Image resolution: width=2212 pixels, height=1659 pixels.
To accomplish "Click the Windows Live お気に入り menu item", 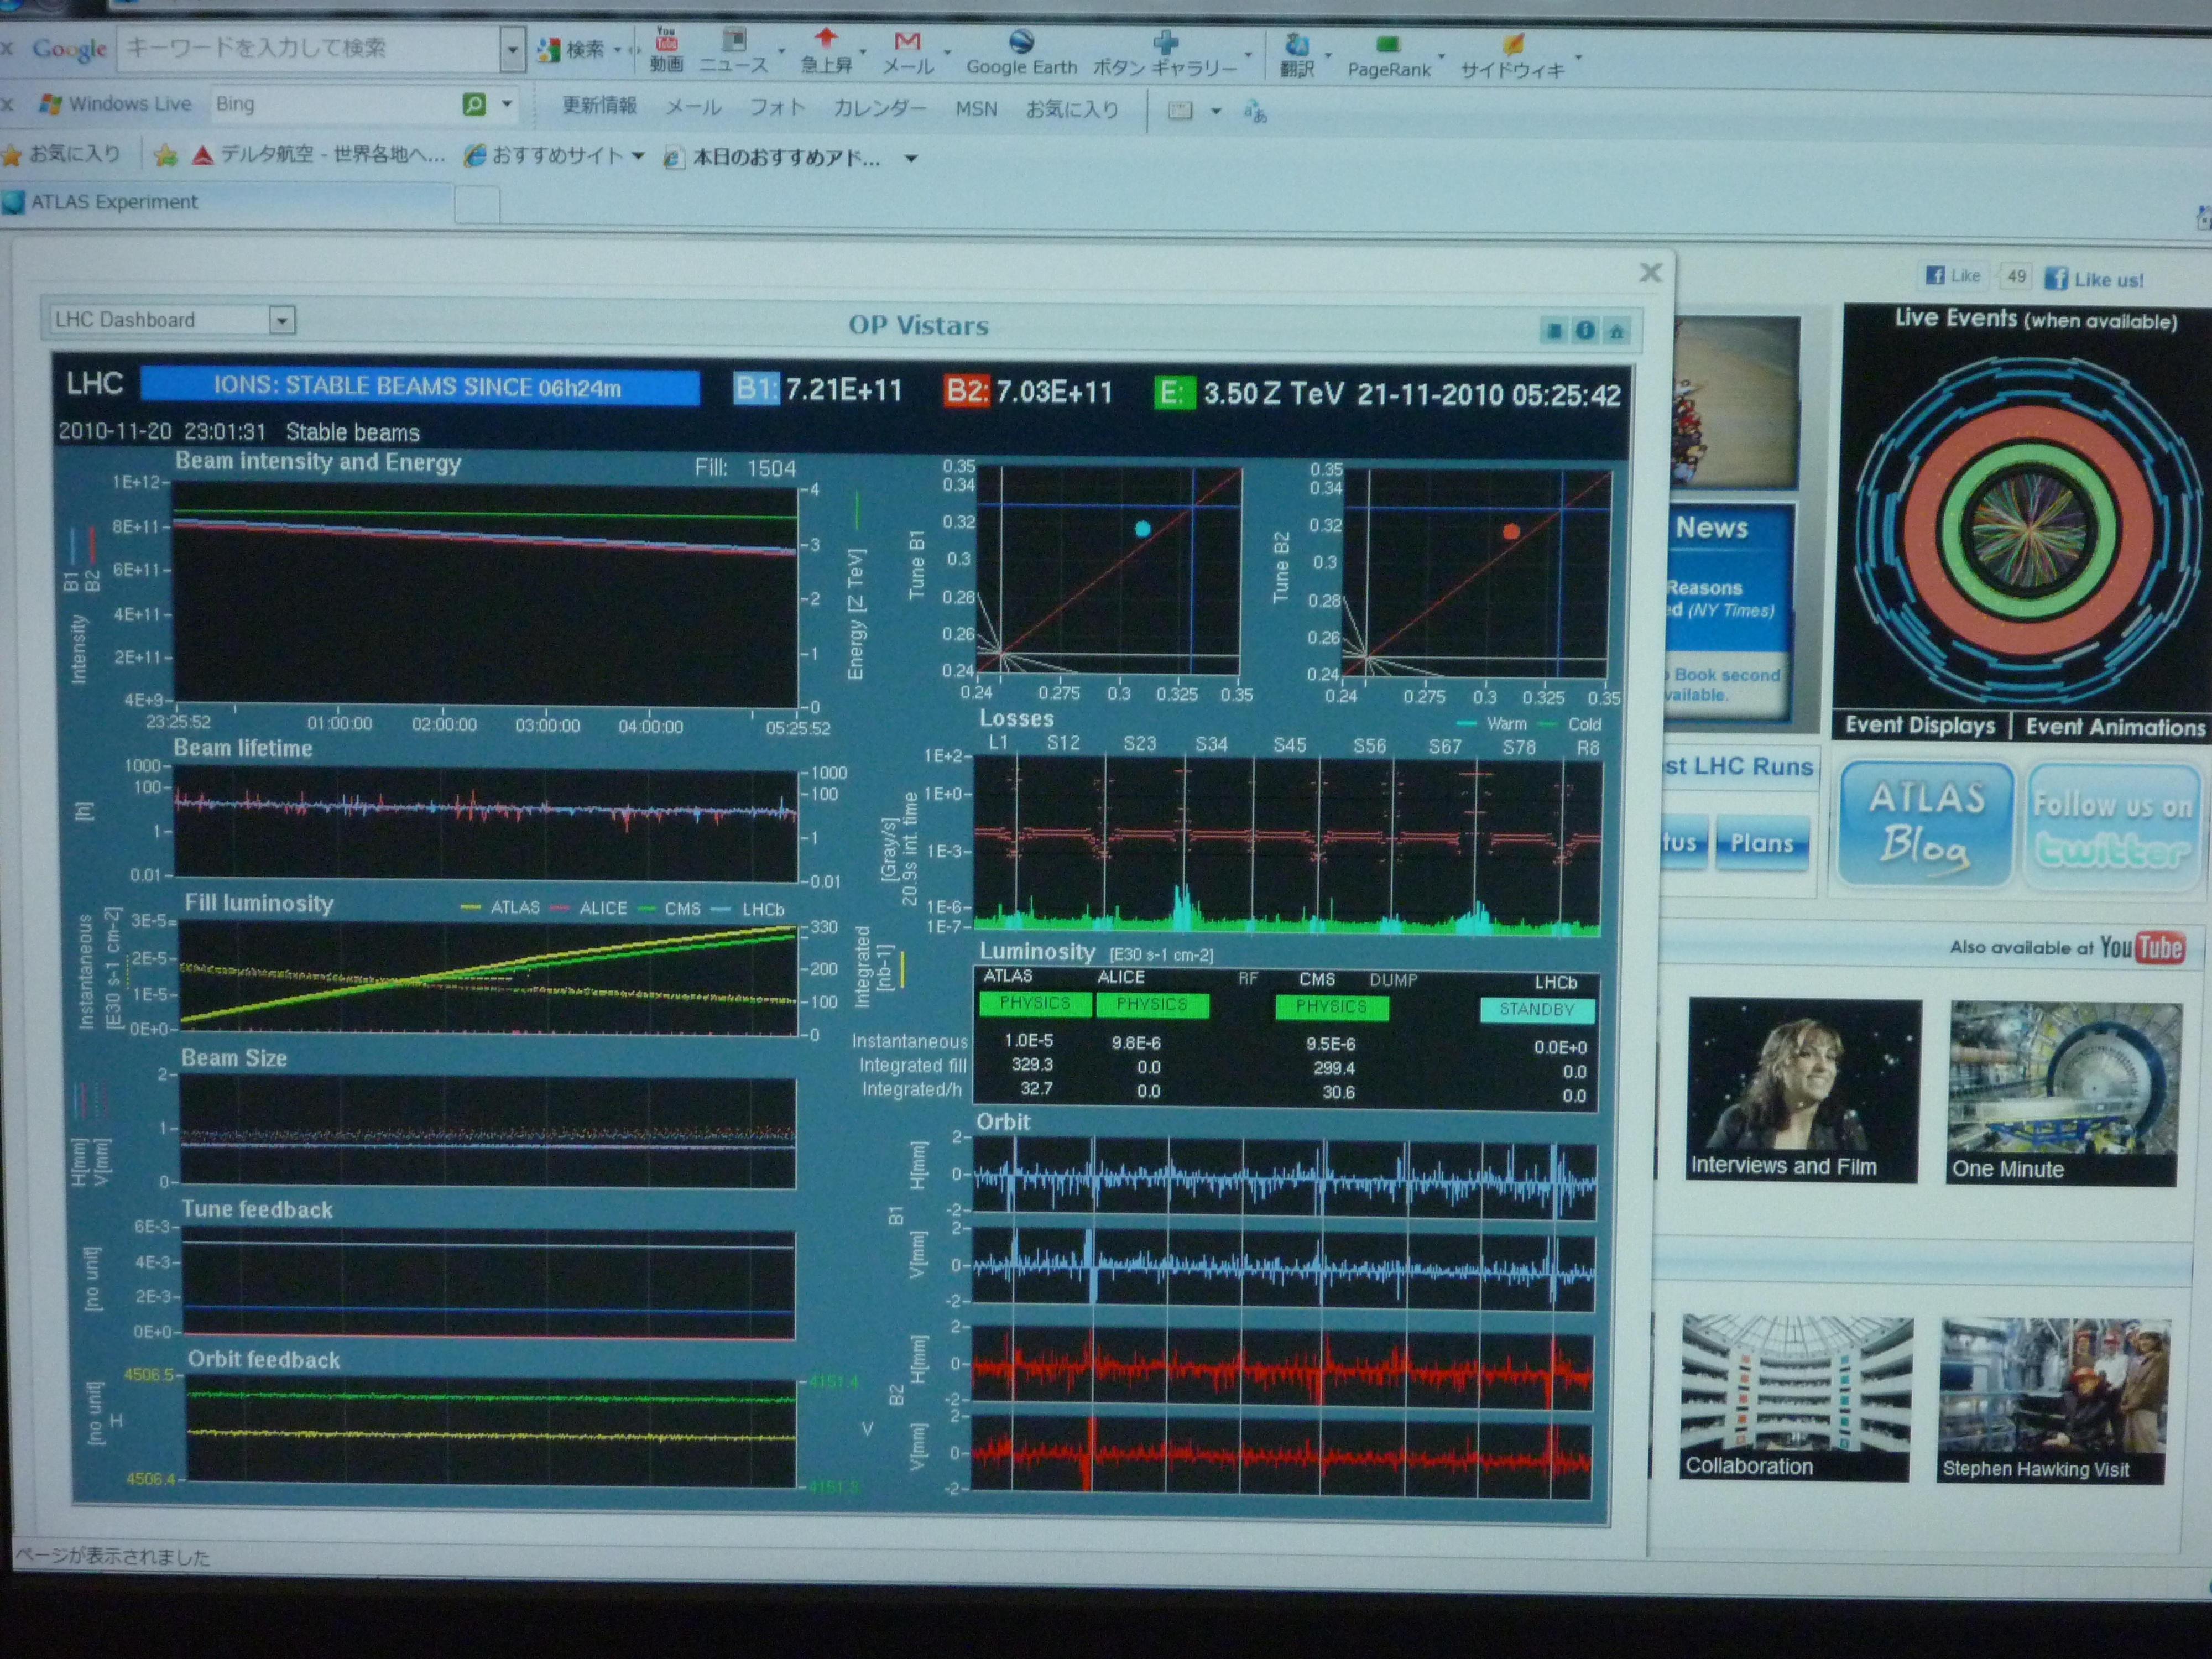I will click(x=1072, y=109).
